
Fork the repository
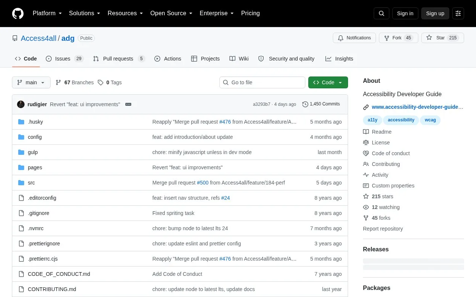[x=399, y=38]
